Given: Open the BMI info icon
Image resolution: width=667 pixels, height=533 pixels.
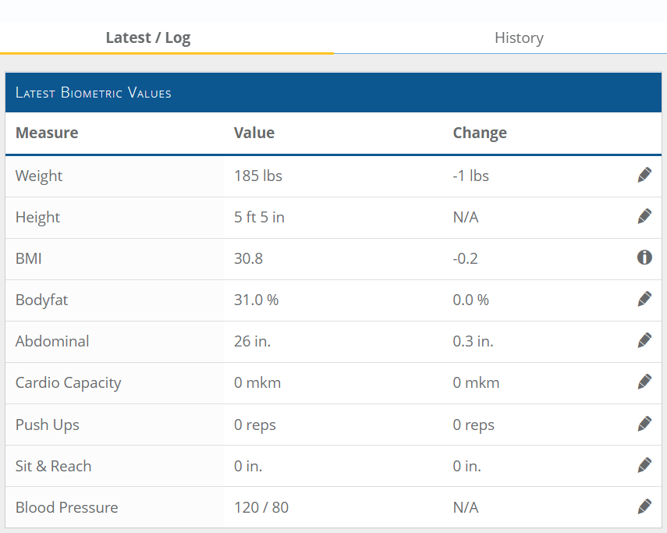Looking at the screenshot, I should (x=644, y=258).
